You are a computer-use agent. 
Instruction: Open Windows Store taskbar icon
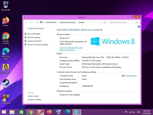pos(21,112)
